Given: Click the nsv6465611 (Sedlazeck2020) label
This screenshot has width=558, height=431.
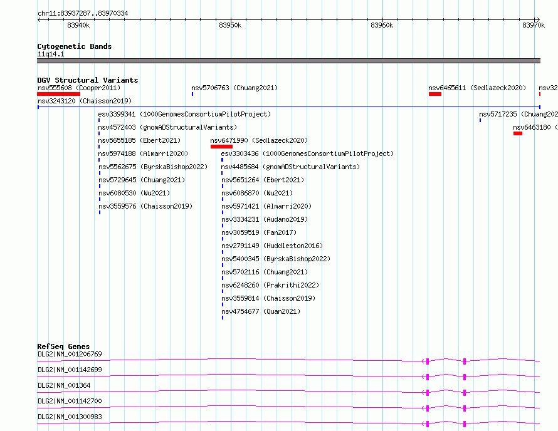Looking at the screenshot, I should pyautogui.click(x=477, y=88).
